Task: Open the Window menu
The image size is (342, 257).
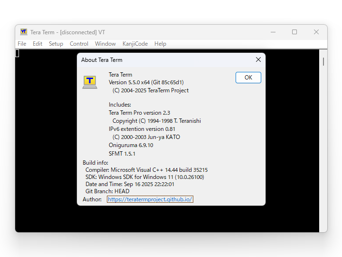Action: 105,44
